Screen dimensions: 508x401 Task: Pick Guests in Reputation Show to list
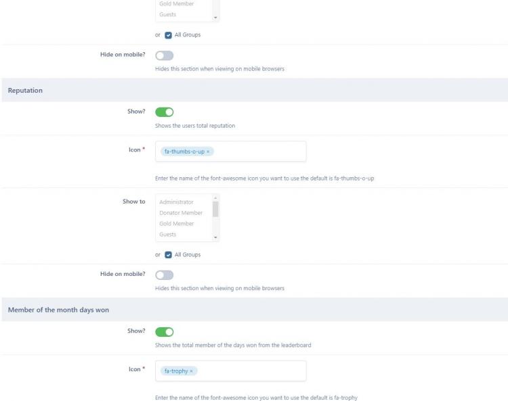point(168,235)
